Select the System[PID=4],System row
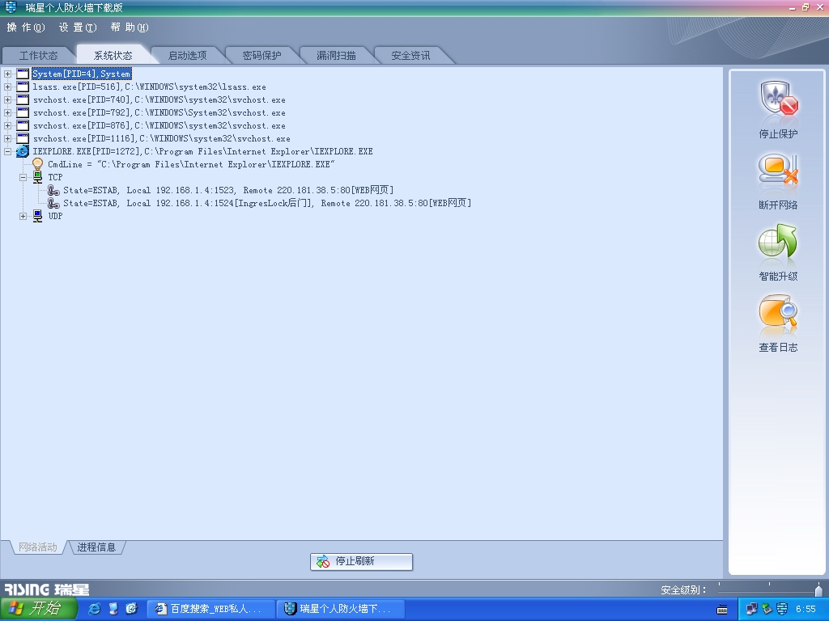Image resolution: width=829 pixels, height=621 pixels. point(82,74)
